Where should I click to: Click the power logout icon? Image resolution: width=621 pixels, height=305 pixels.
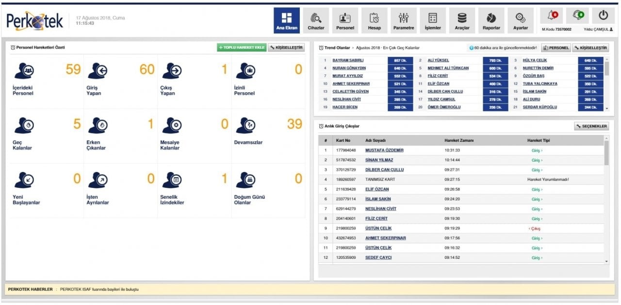coord(603,15)
